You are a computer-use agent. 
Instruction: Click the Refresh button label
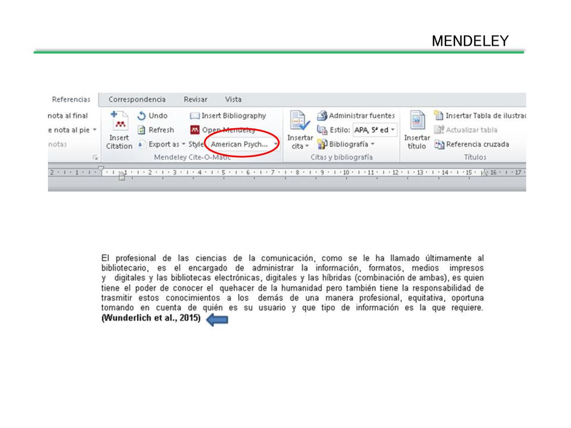click(161, 130)
